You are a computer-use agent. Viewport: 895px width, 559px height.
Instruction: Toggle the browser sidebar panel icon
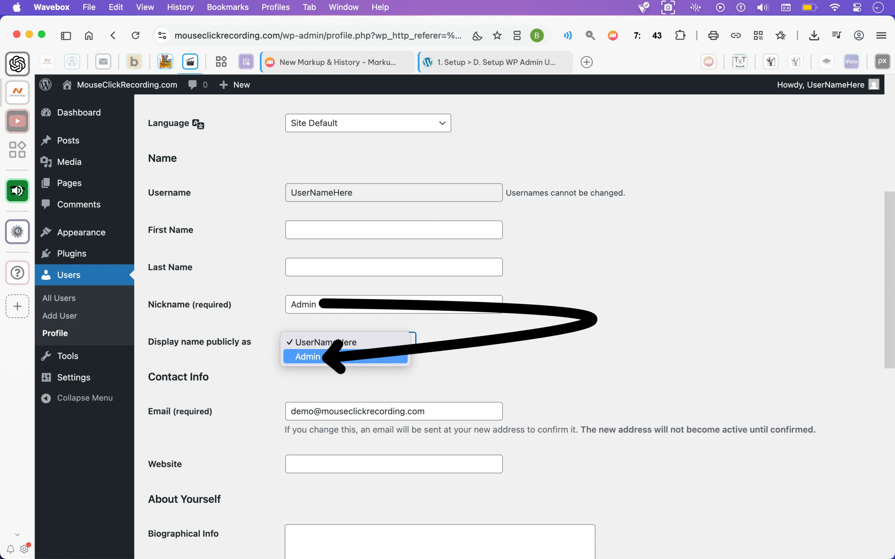[66, 36]
